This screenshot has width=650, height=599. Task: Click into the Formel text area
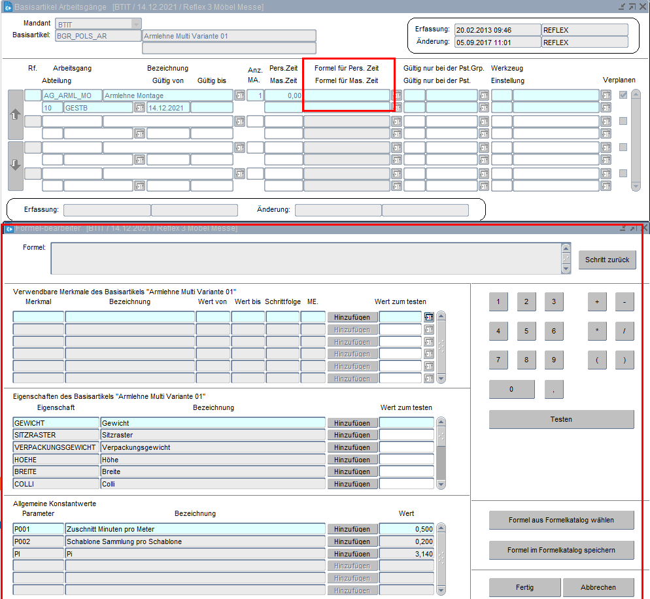click(305, 258)
